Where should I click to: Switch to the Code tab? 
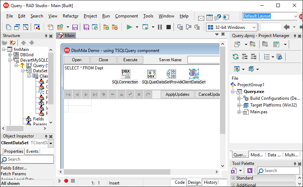pyautogui.click(x=180, y=182)
